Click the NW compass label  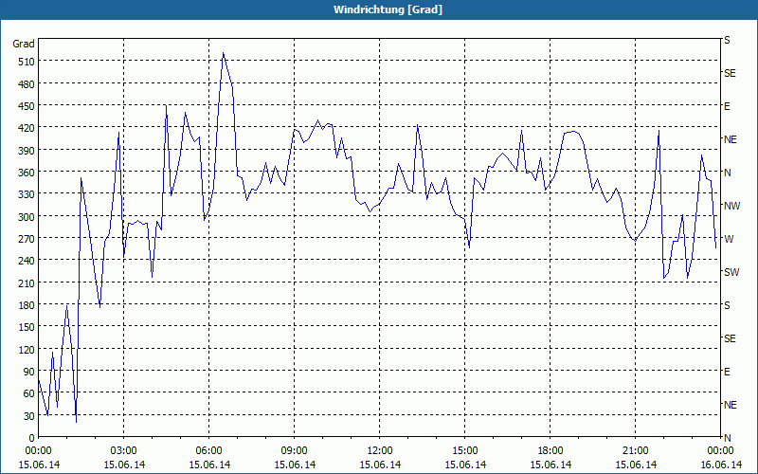731,206
